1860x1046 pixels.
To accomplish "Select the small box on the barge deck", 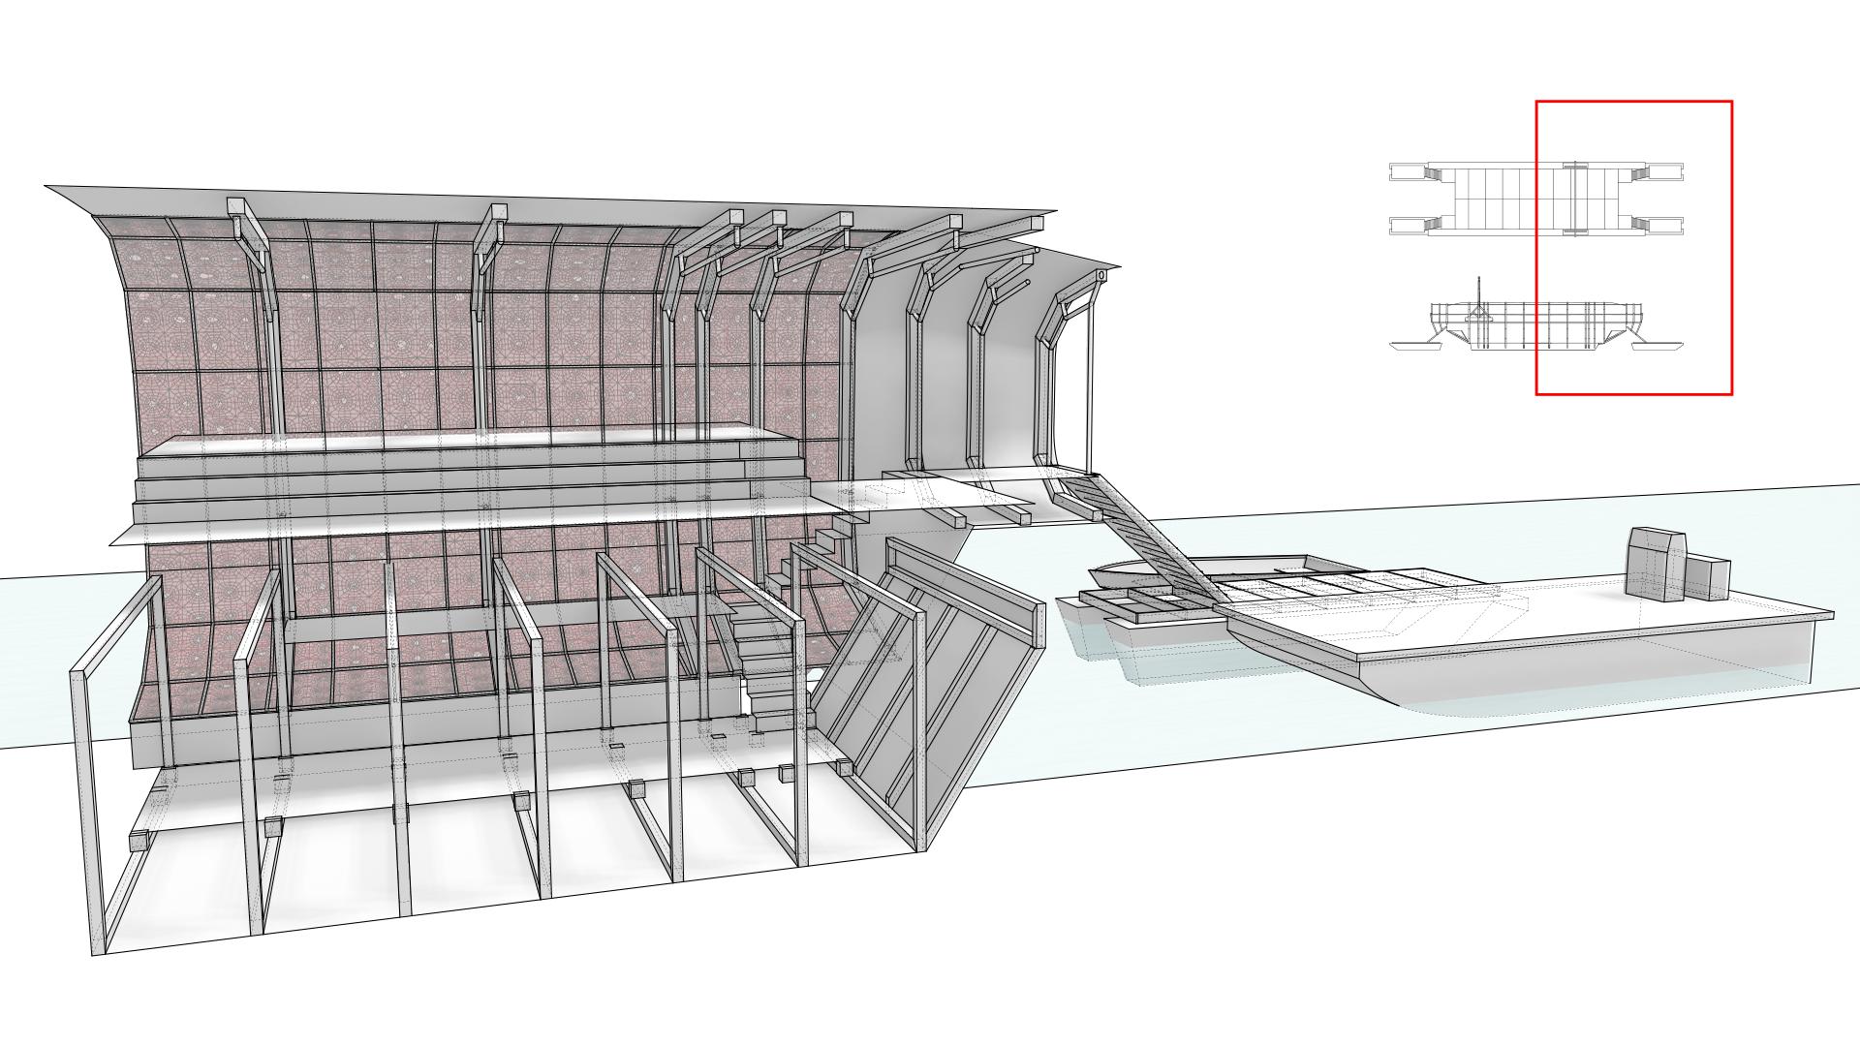I will click(1707, 580).
